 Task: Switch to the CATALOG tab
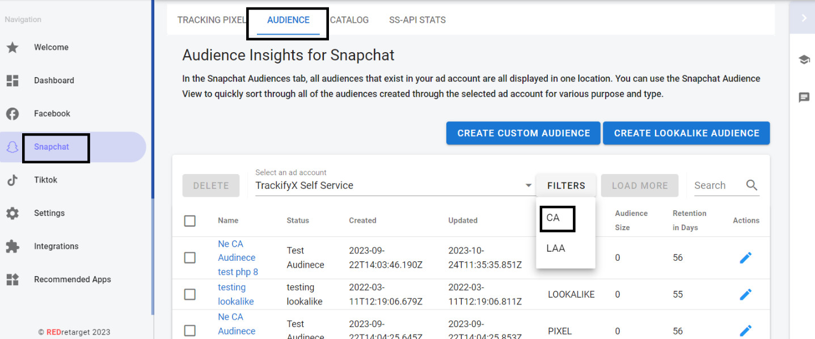coord(349,20)
